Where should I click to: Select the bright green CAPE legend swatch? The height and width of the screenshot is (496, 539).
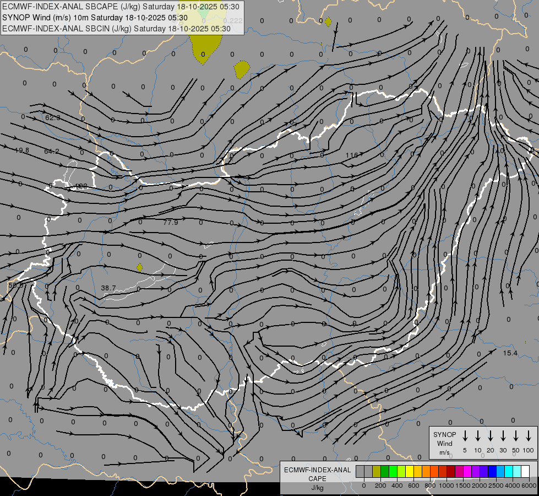(393, 472)
